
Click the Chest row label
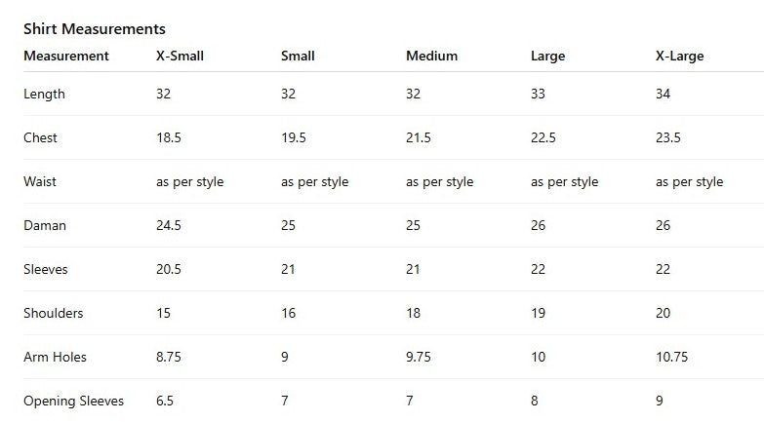tap(40, 138)
